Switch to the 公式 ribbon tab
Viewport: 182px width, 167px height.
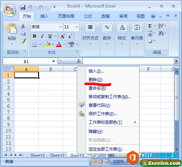click(x=88, y=16)
